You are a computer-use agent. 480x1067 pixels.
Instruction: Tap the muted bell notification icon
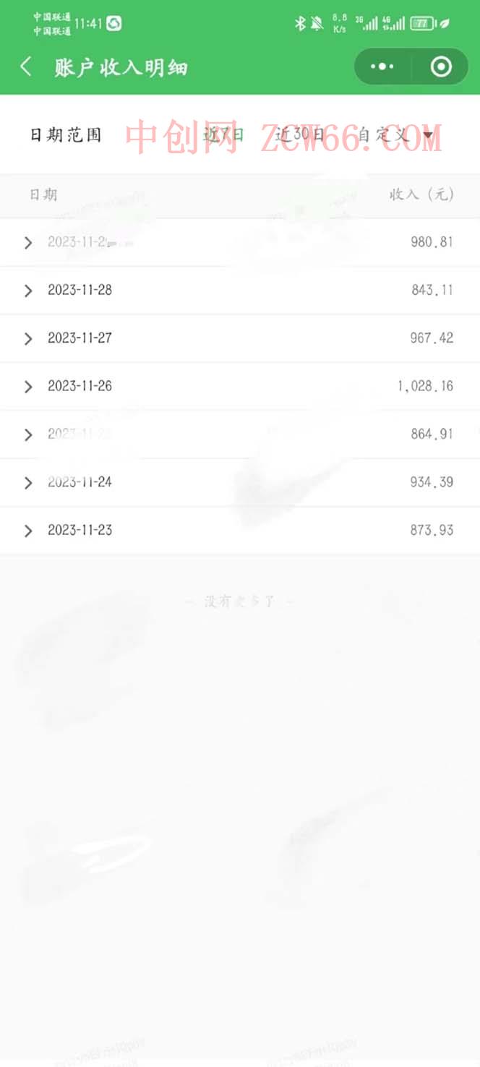click(317, 23)
